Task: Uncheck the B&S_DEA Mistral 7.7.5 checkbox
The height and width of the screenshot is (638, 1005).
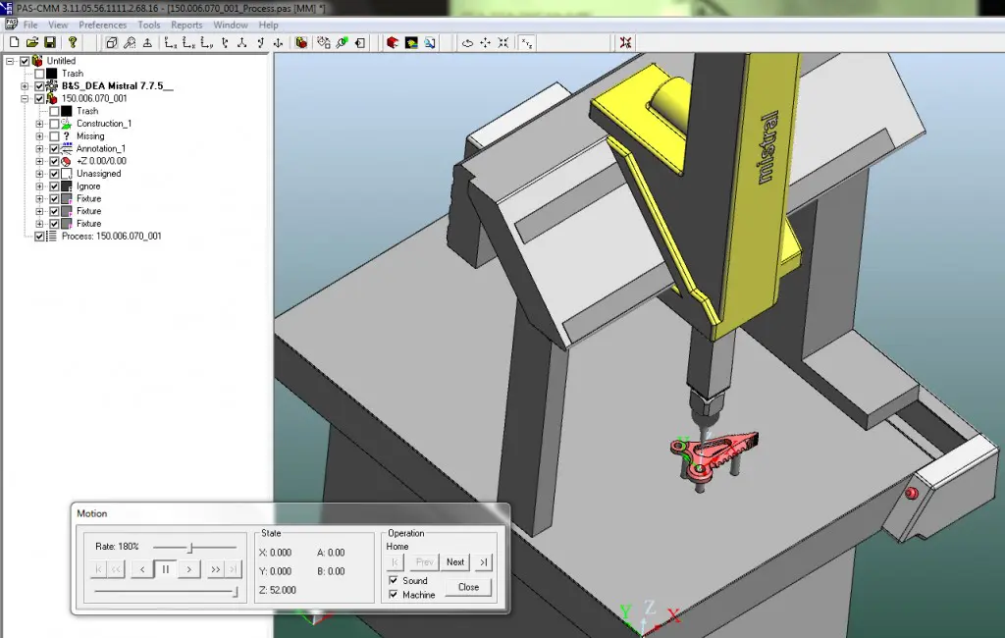Action: pos(39,86)
